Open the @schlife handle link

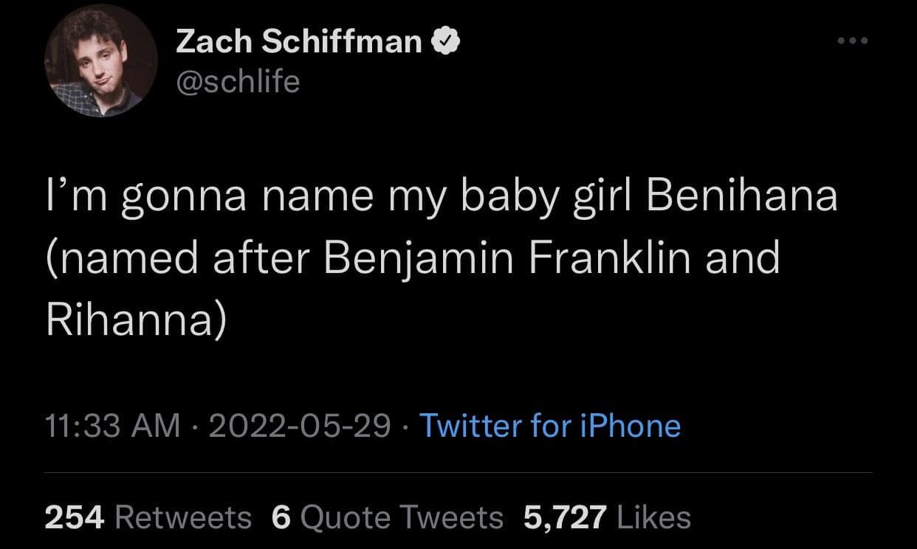point(238,81)
